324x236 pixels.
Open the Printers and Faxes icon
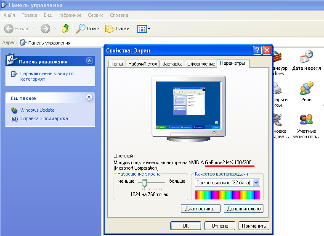tap(277, 88)
